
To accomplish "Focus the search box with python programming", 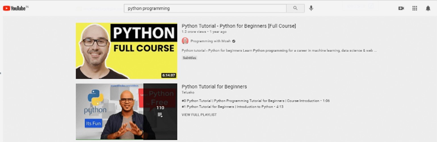I will pyautogui.click(x=205, y=8).
